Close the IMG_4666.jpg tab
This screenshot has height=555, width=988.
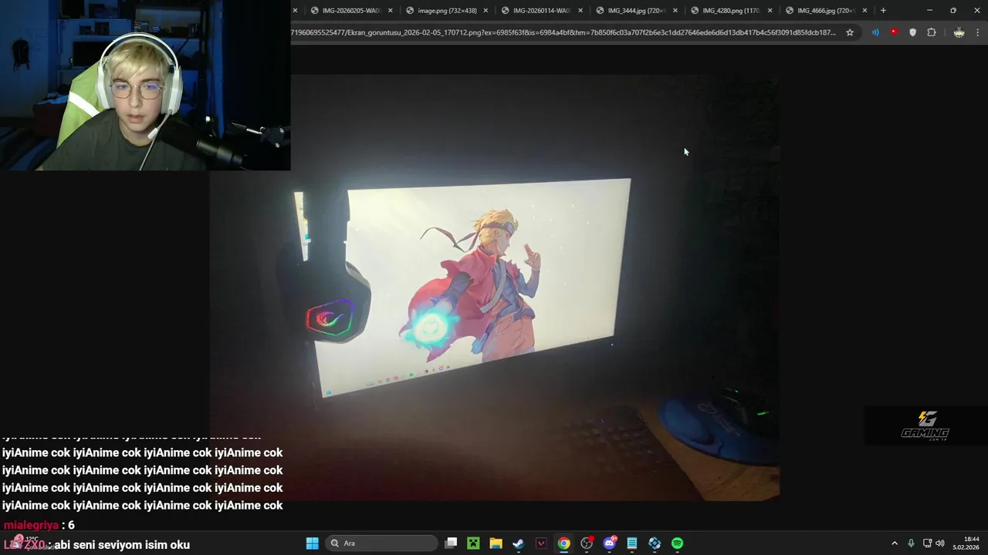point(864,10)
